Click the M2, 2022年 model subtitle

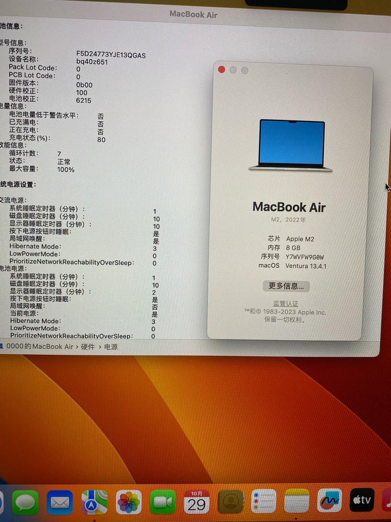[288, 220]
